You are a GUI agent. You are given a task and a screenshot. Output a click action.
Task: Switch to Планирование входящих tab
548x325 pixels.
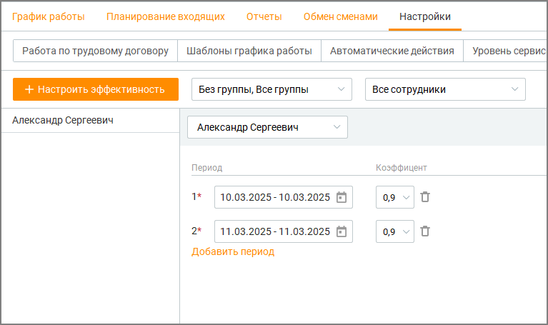[x=165, y=16]
